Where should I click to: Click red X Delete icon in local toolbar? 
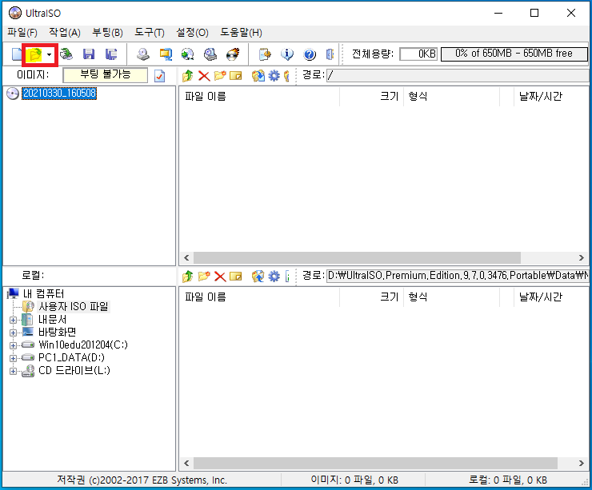click(x=220, y=277)
